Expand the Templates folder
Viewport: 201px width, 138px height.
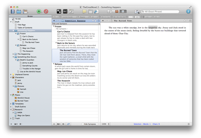point(11,104)
